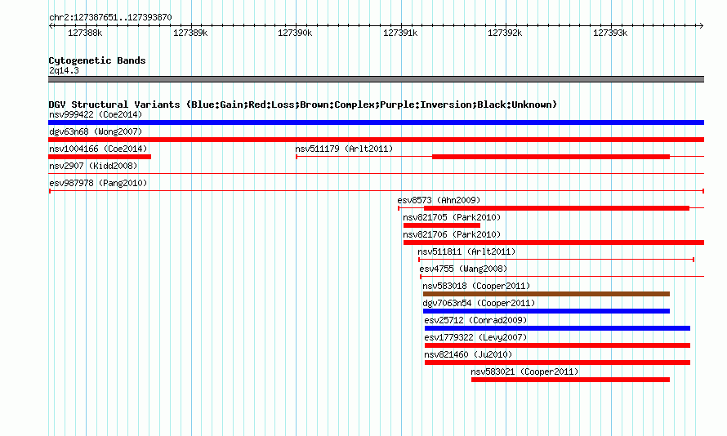Select the esv987978 (Pang2010) label
Screen dimensions: 727x436
click(98, 183)
